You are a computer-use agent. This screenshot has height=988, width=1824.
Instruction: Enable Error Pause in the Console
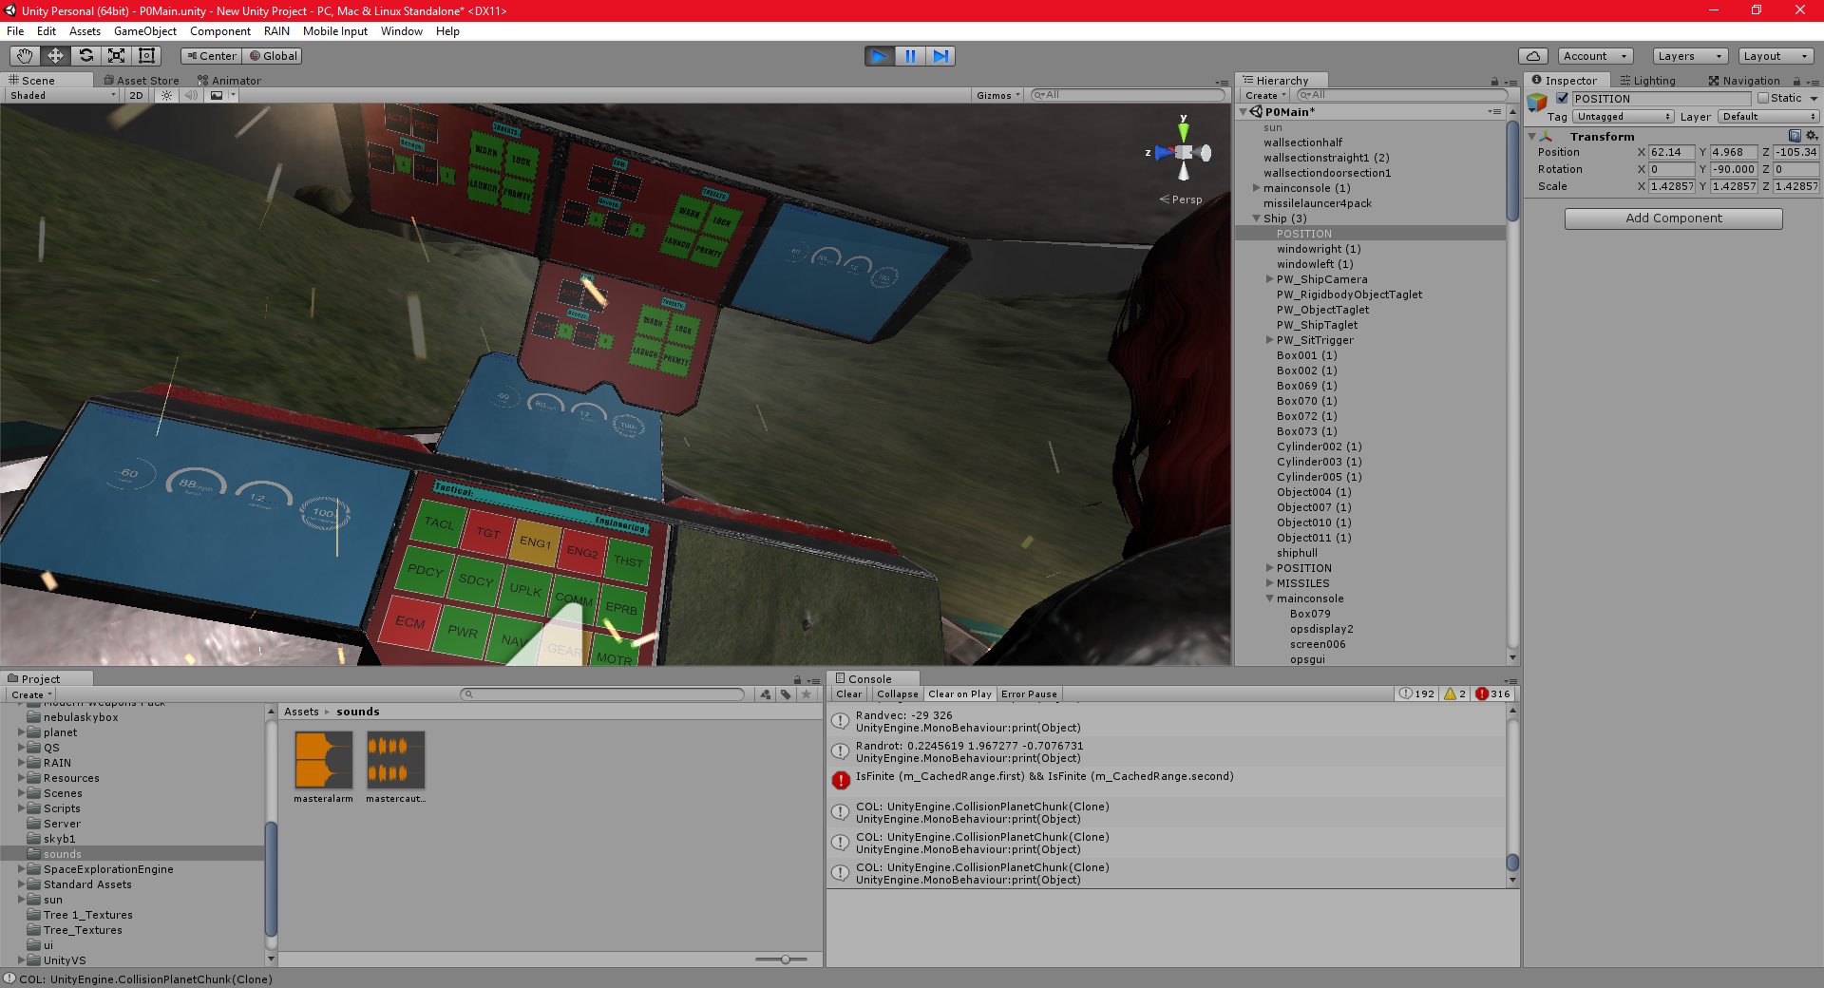point(1029,693)
